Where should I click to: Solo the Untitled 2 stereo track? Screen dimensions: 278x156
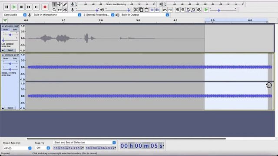pos(15,58)
